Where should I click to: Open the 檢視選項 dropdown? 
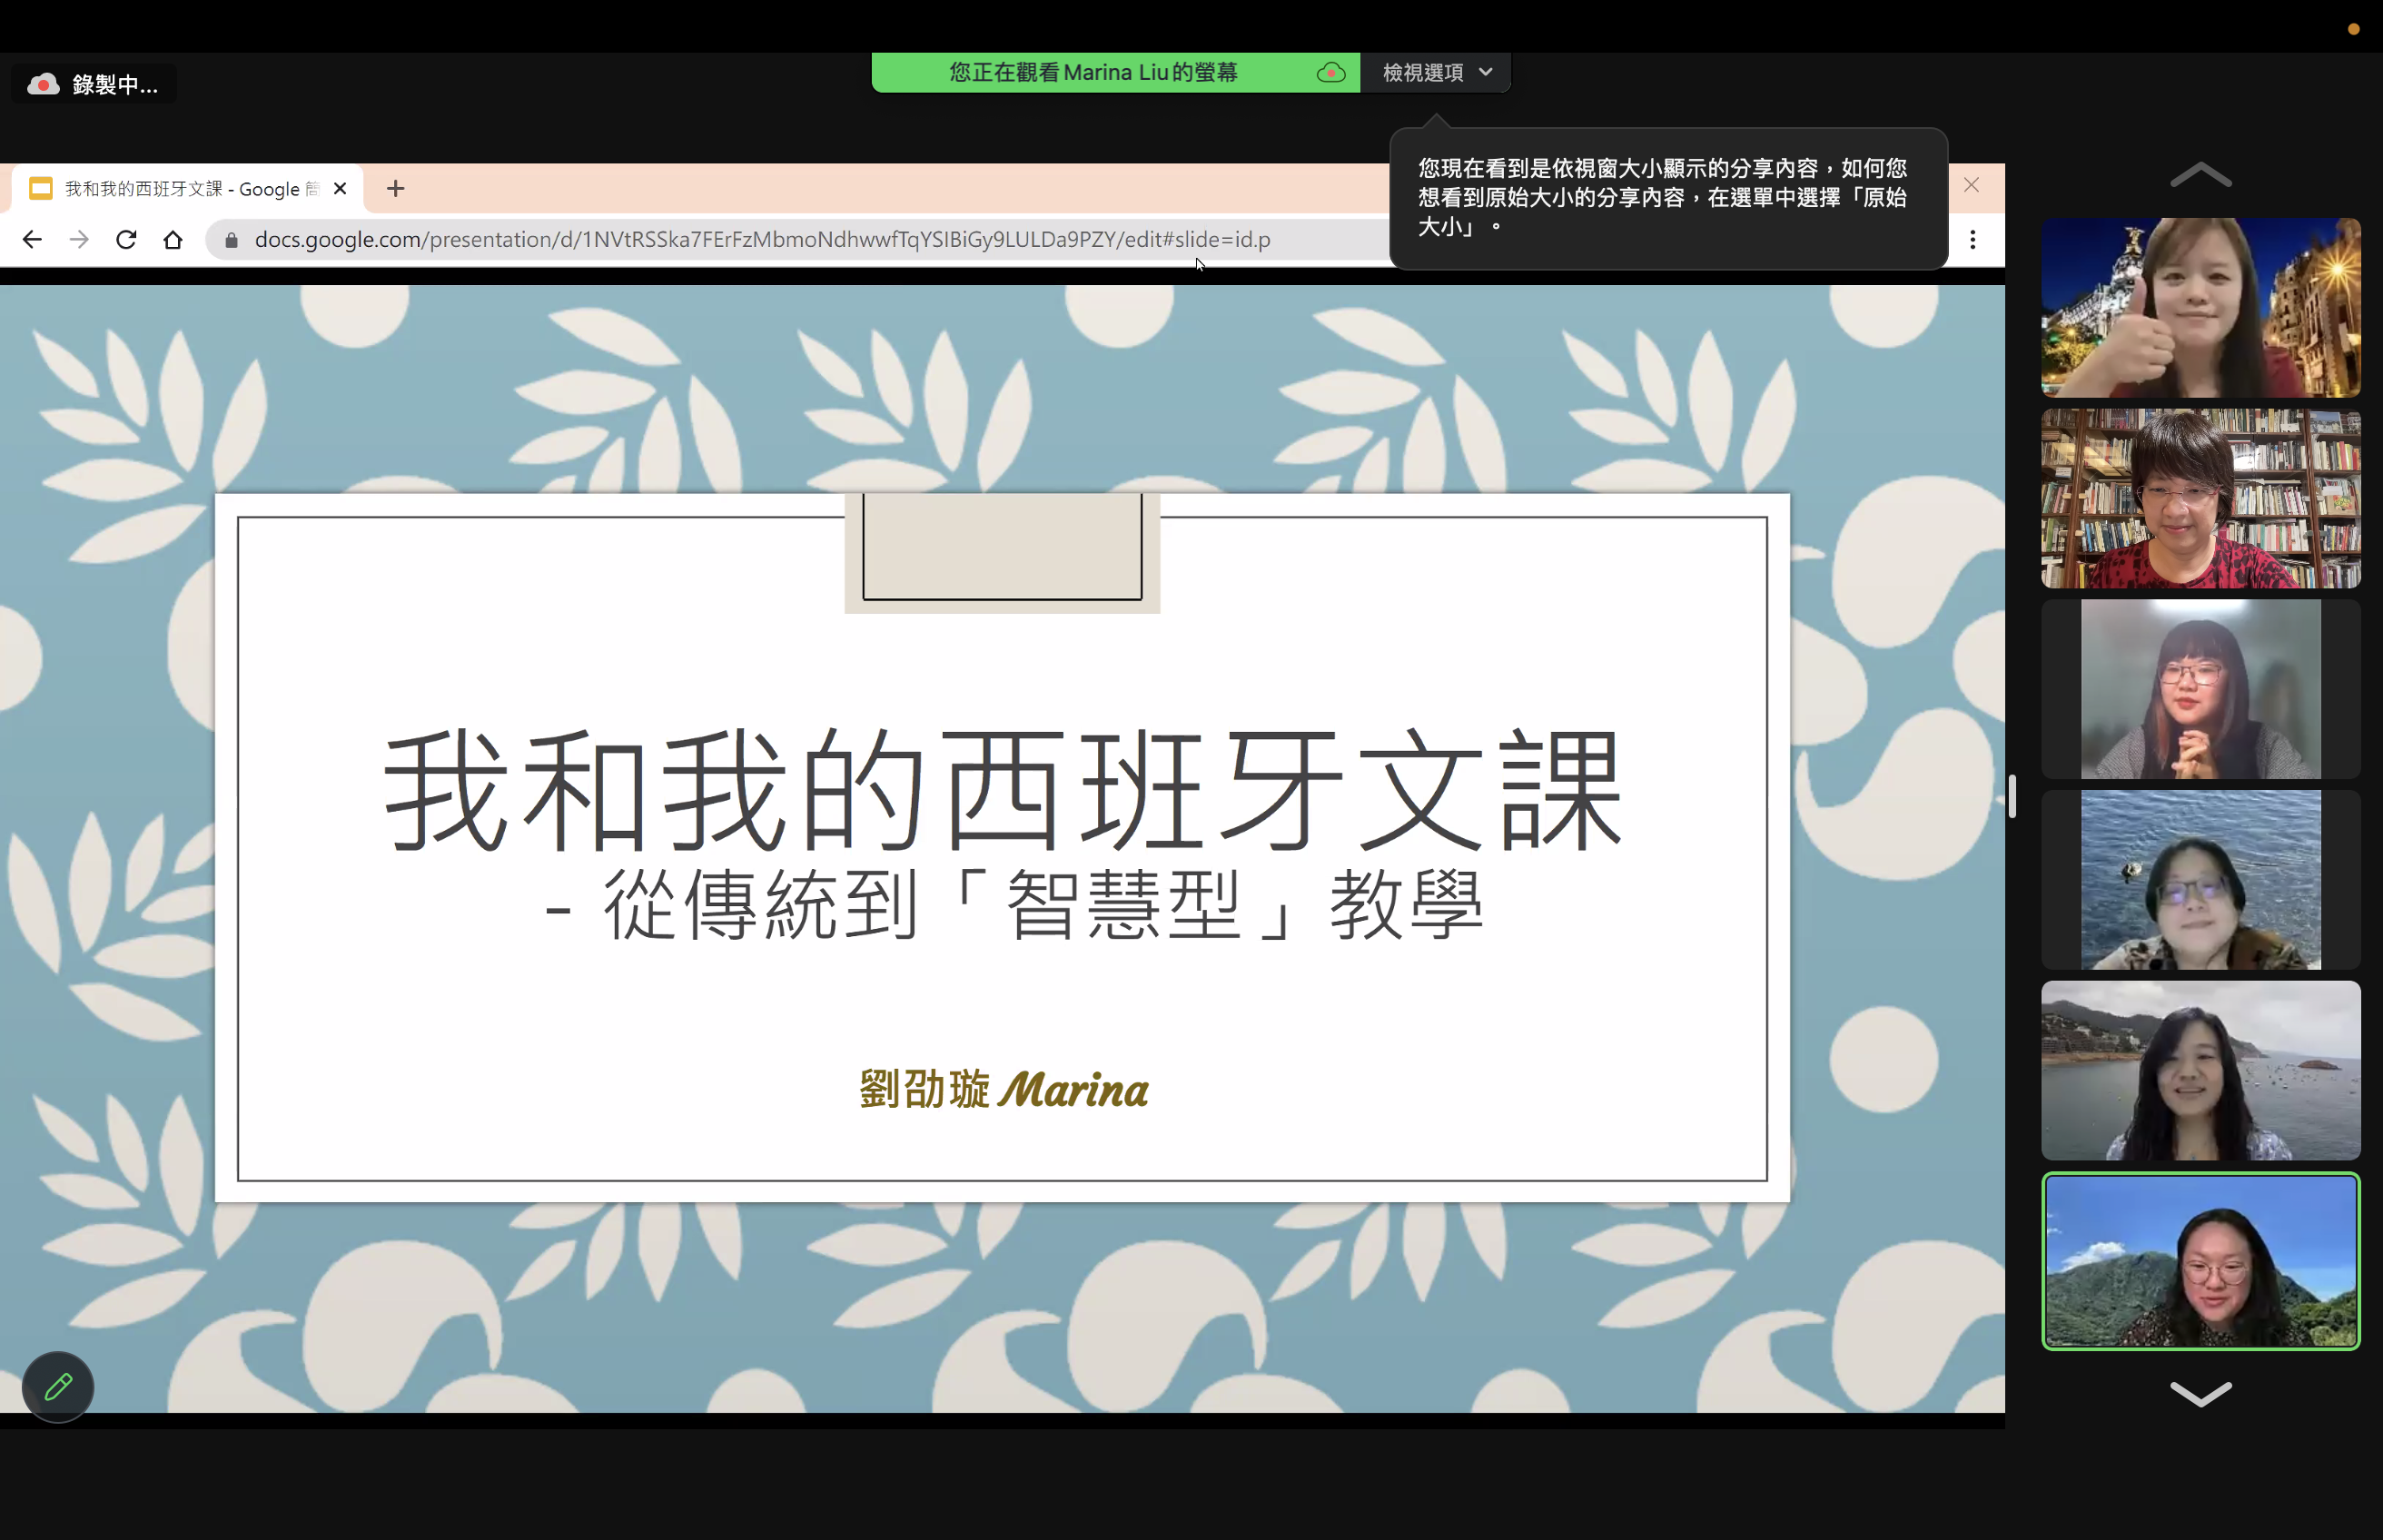click(x=1437, y=73)
